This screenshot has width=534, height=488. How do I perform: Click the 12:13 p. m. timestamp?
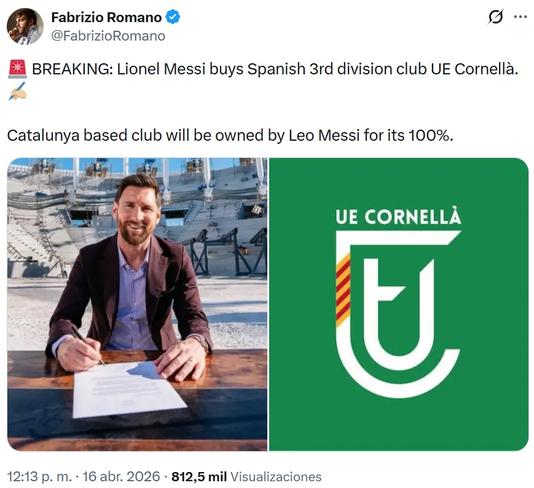pyautogui.click(x=41, y=476)
